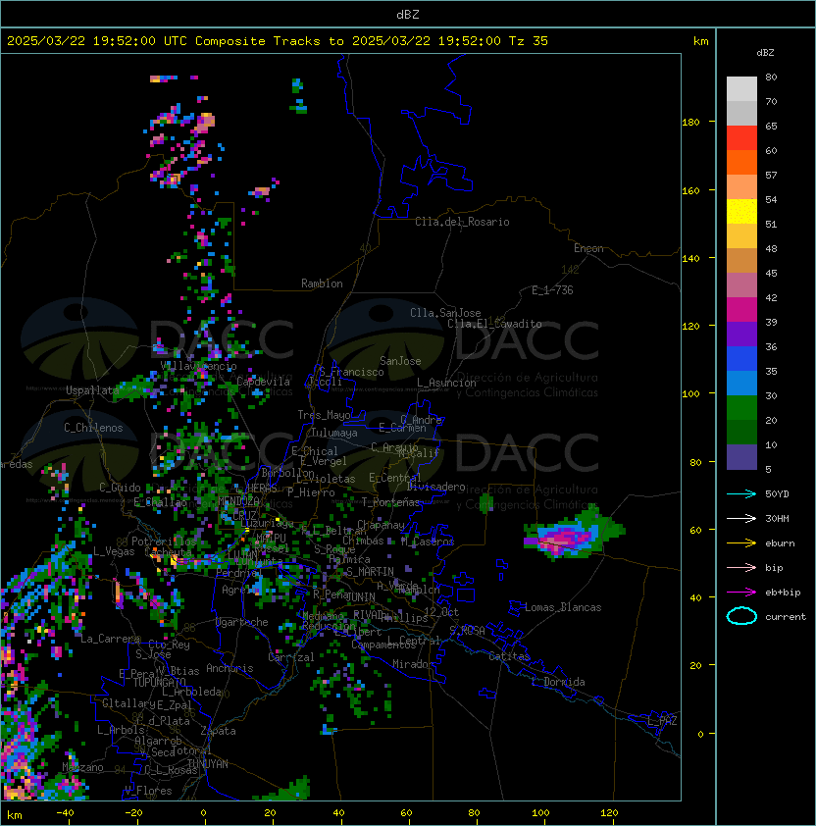The image size is (816, 826).
Task: Click the 'eb+bip' legend label
Action: (x=783, y=593)
